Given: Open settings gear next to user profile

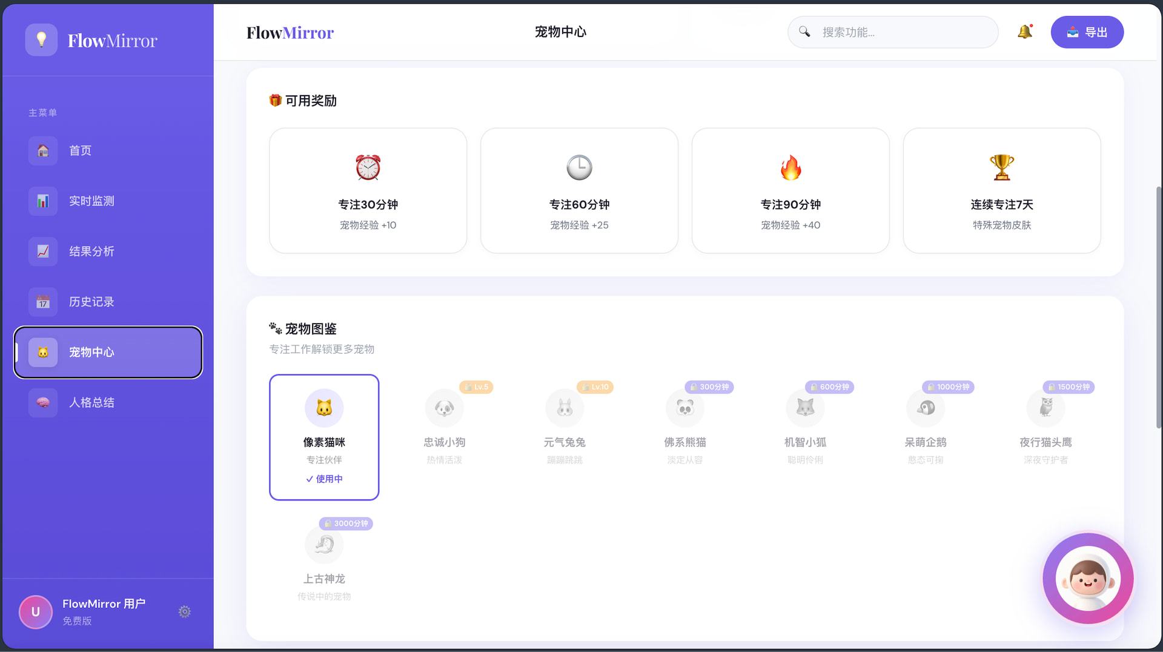Looking at the screenshot, I should point(185,611).
